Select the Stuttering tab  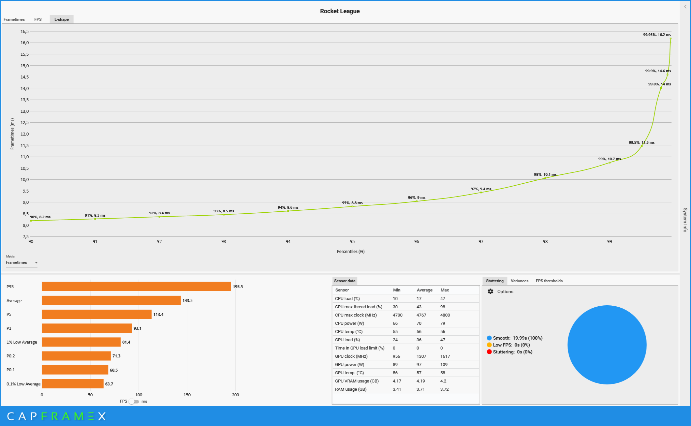pos(494,281)
